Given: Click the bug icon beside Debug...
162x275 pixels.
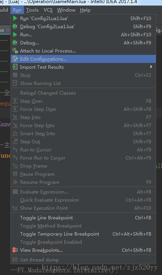Looking at the screenshot, I should coord(15,42).
